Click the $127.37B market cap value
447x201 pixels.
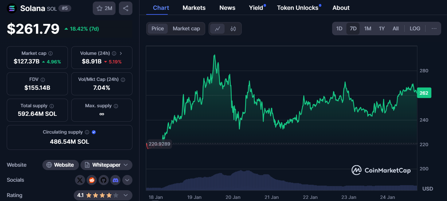click(26, 62)
